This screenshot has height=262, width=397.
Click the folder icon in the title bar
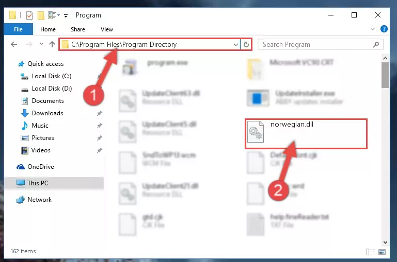pyautogui.click(x=12, y=15)
